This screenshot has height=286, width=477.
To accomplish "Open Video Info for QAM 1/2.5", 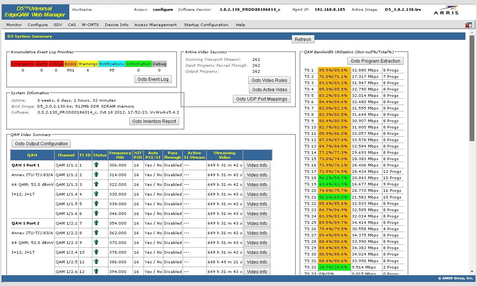I will tap(257, 262).
